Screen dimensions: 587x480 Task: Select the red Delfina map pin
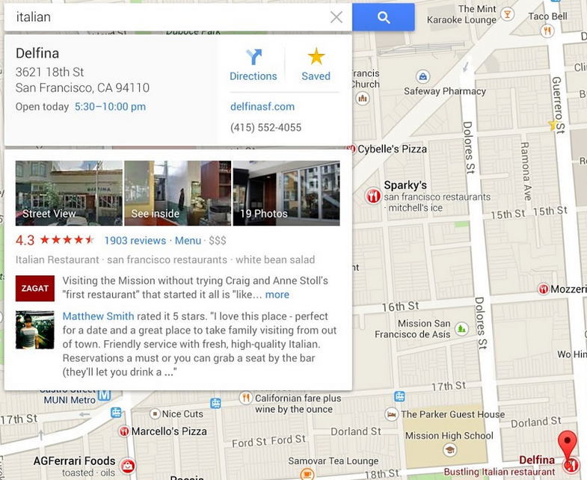point(568,446)
